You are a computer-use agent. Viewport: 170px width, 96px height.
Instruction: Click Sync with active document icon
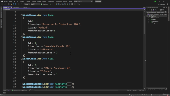coord(159,10)
